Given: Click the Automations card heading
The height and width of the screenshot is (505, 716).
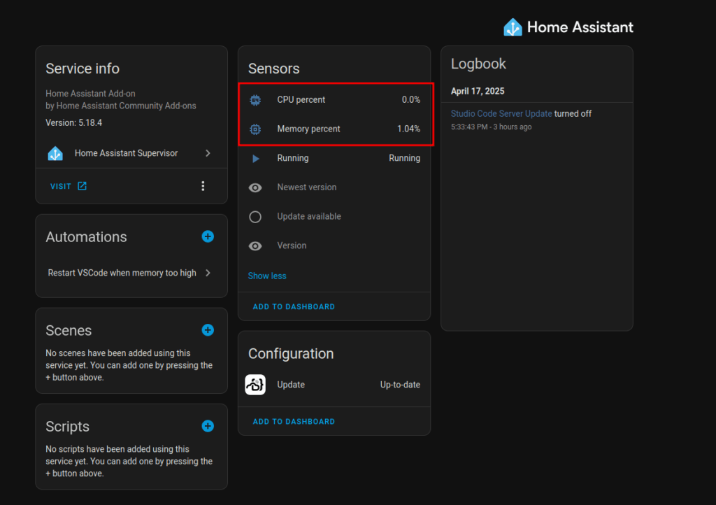Looking at the screenshot, I should tap(86, 237).
